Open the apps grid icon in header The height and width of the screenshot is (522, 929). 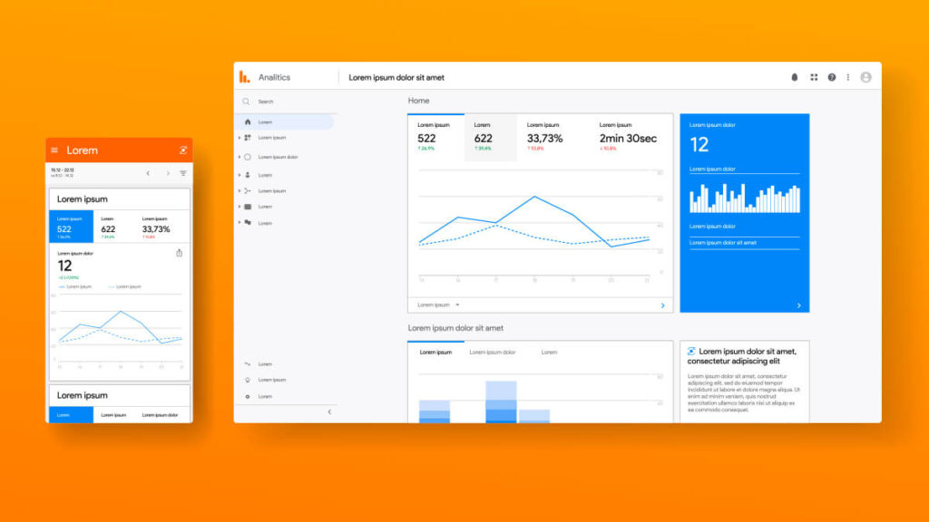814,78
